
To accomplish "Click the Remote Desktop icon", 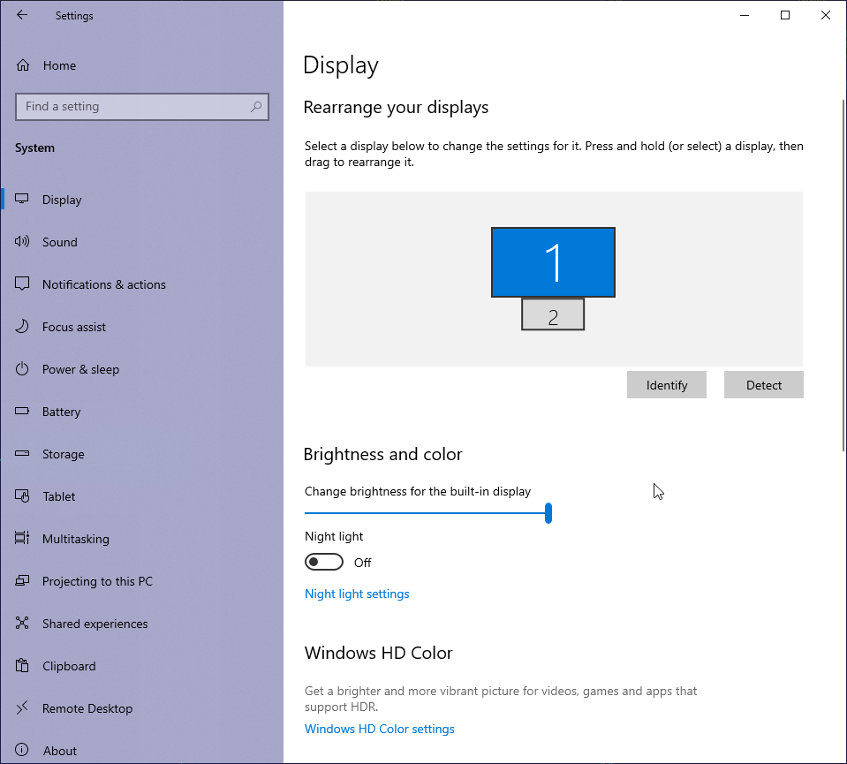I will pyautogui.click(x=21, y=707).
